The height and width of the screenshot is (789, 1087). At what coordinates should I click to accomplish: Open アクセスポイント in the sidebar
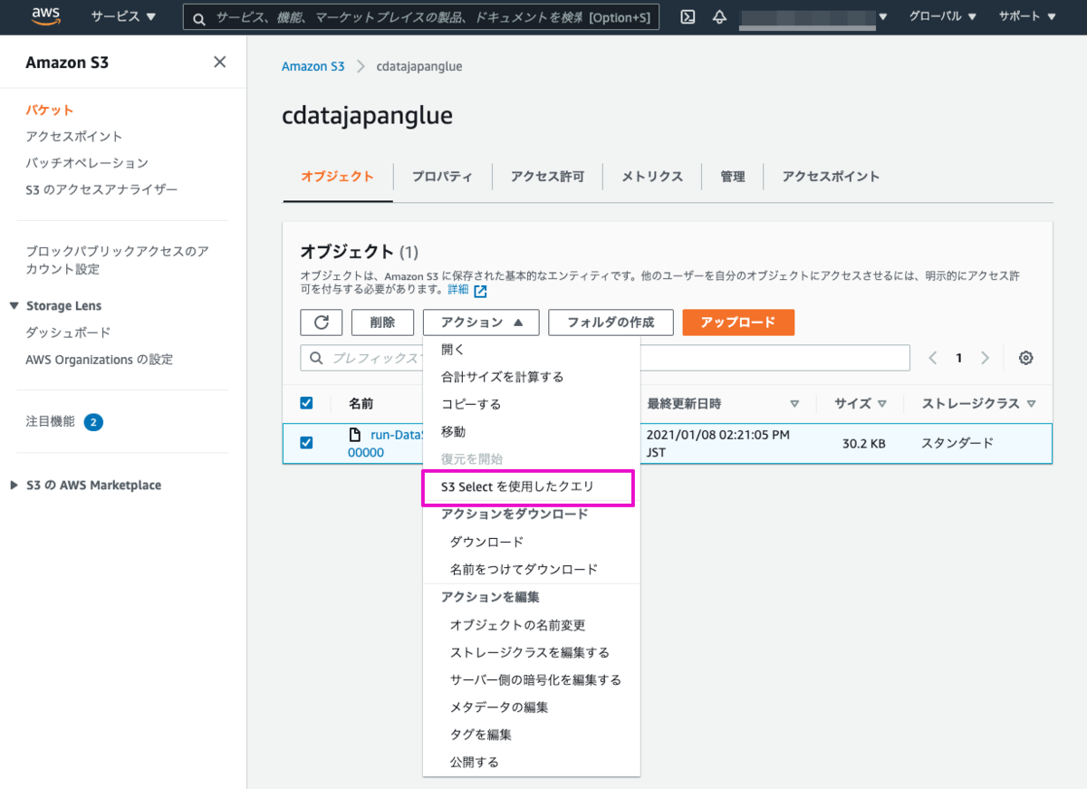(74, 137)
